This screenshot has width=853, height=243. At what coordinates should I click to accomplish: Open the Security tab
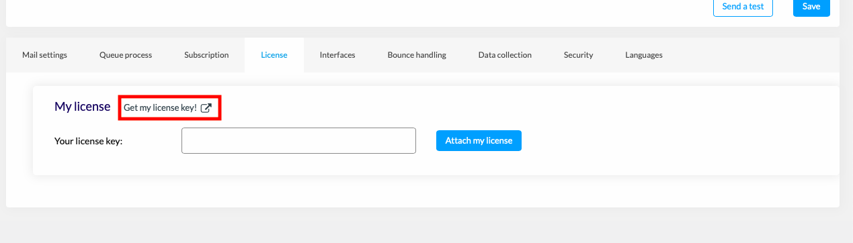(x=578, y=55)
